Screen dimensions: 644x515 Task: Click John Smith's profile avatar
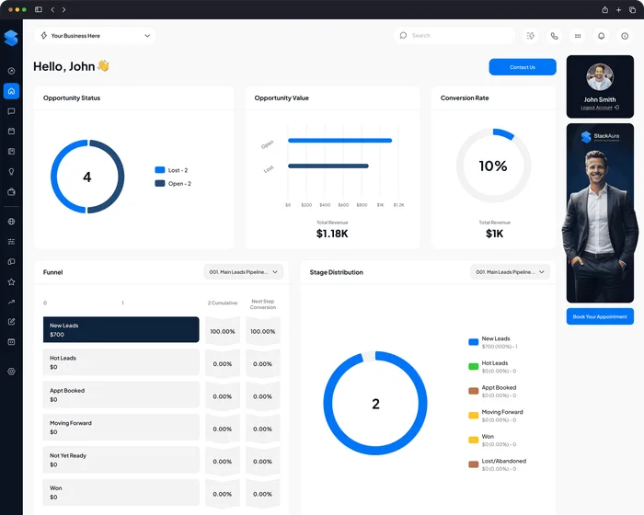(600, 77)
